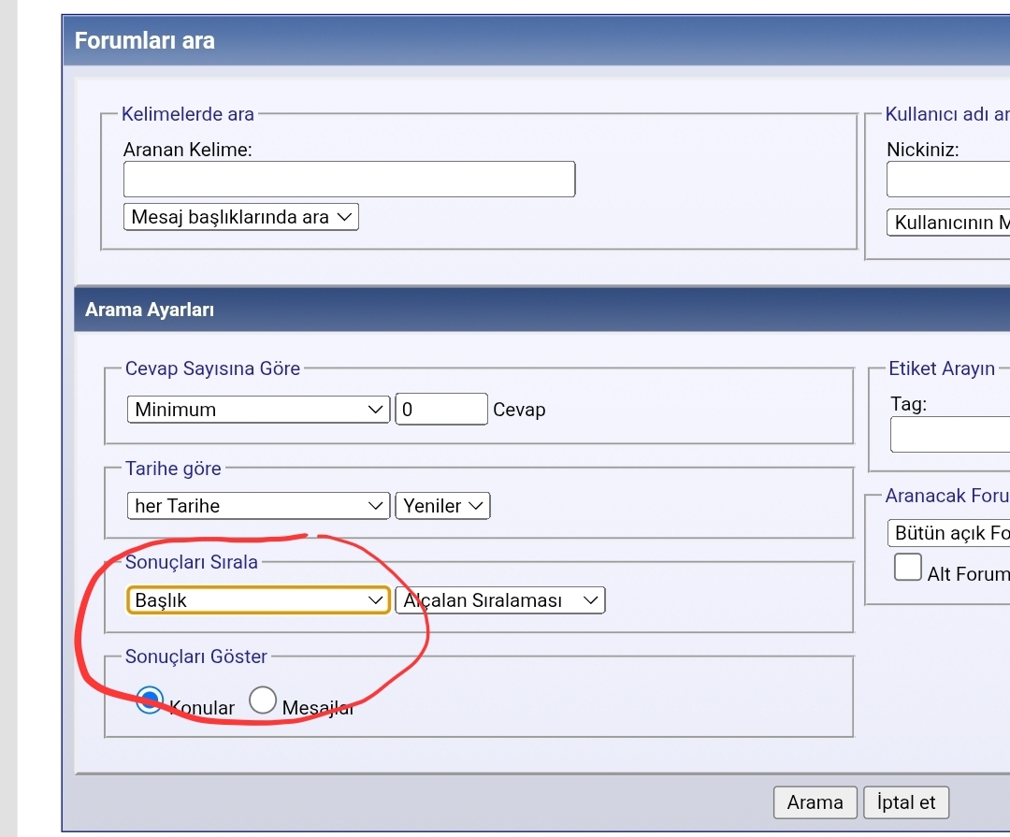Expand the Yeniler dropdown

coord(442,506)
